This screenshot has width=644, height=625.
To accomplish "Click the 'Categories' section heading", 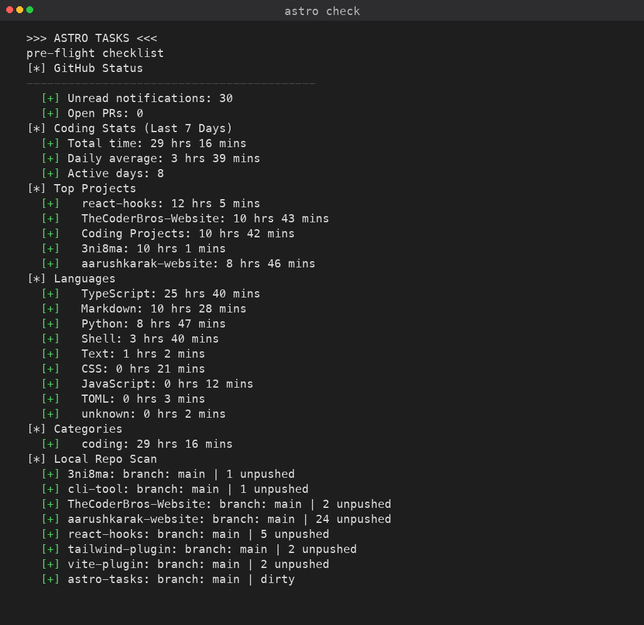I will [88, 429].
